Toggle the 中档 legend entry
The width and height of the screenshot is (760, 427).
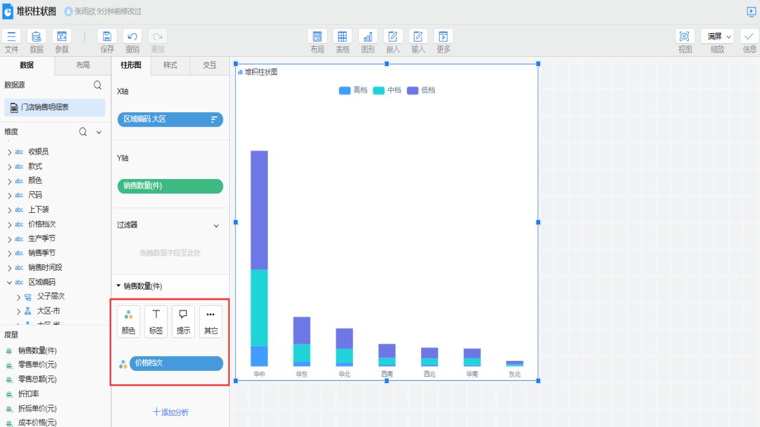(387, 90)
